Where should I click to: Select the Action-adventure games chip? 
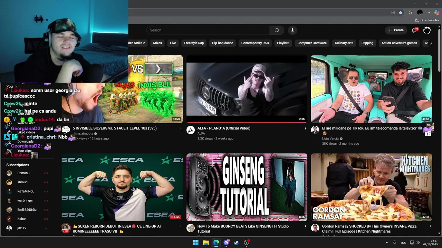(x=399, y=43)
